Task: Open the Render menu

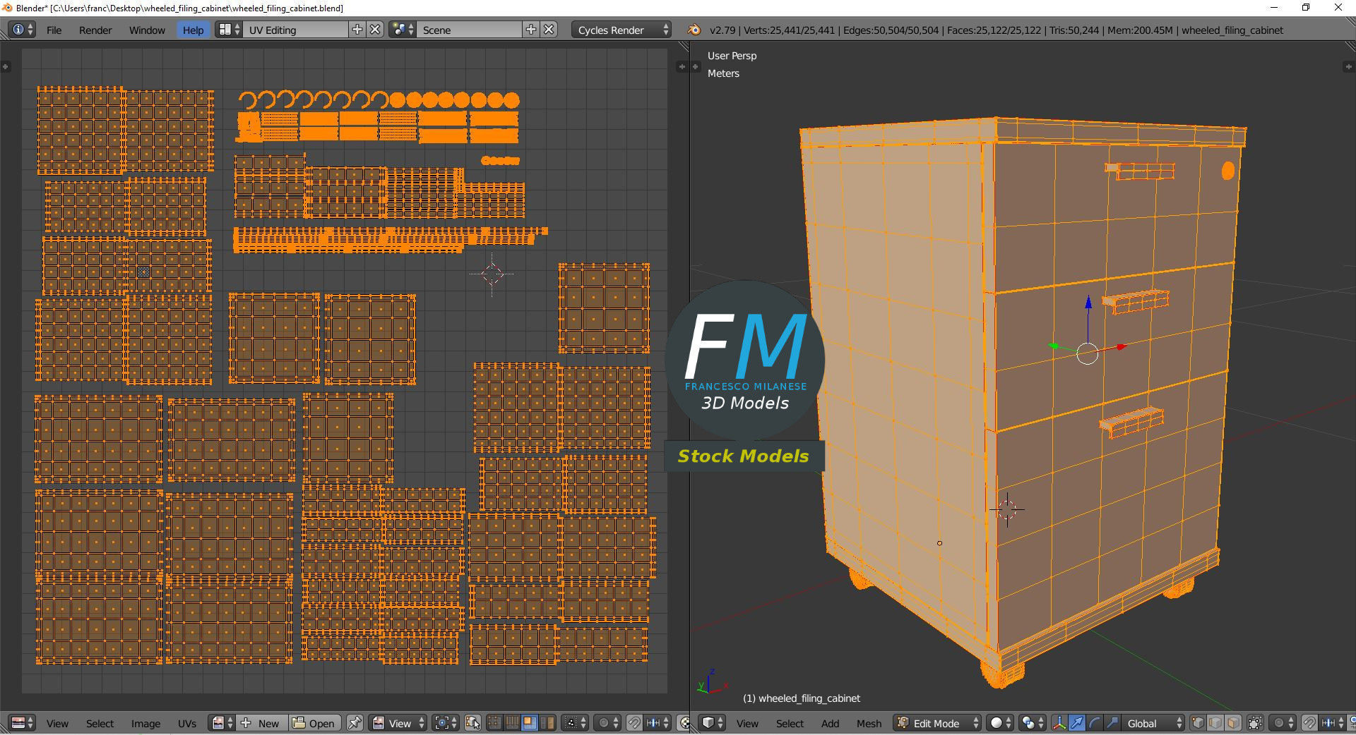Action: [x=95, y=30]
